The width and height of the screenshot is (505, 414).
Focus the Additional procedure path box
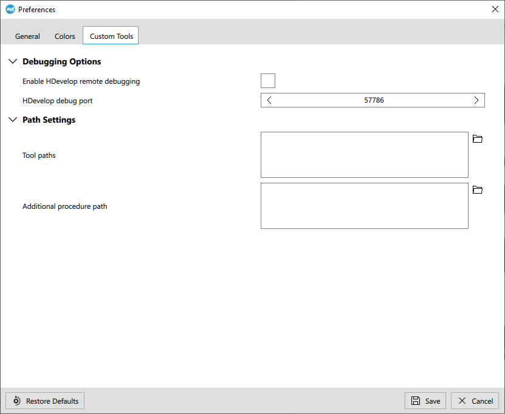click(x=365, y=206)
